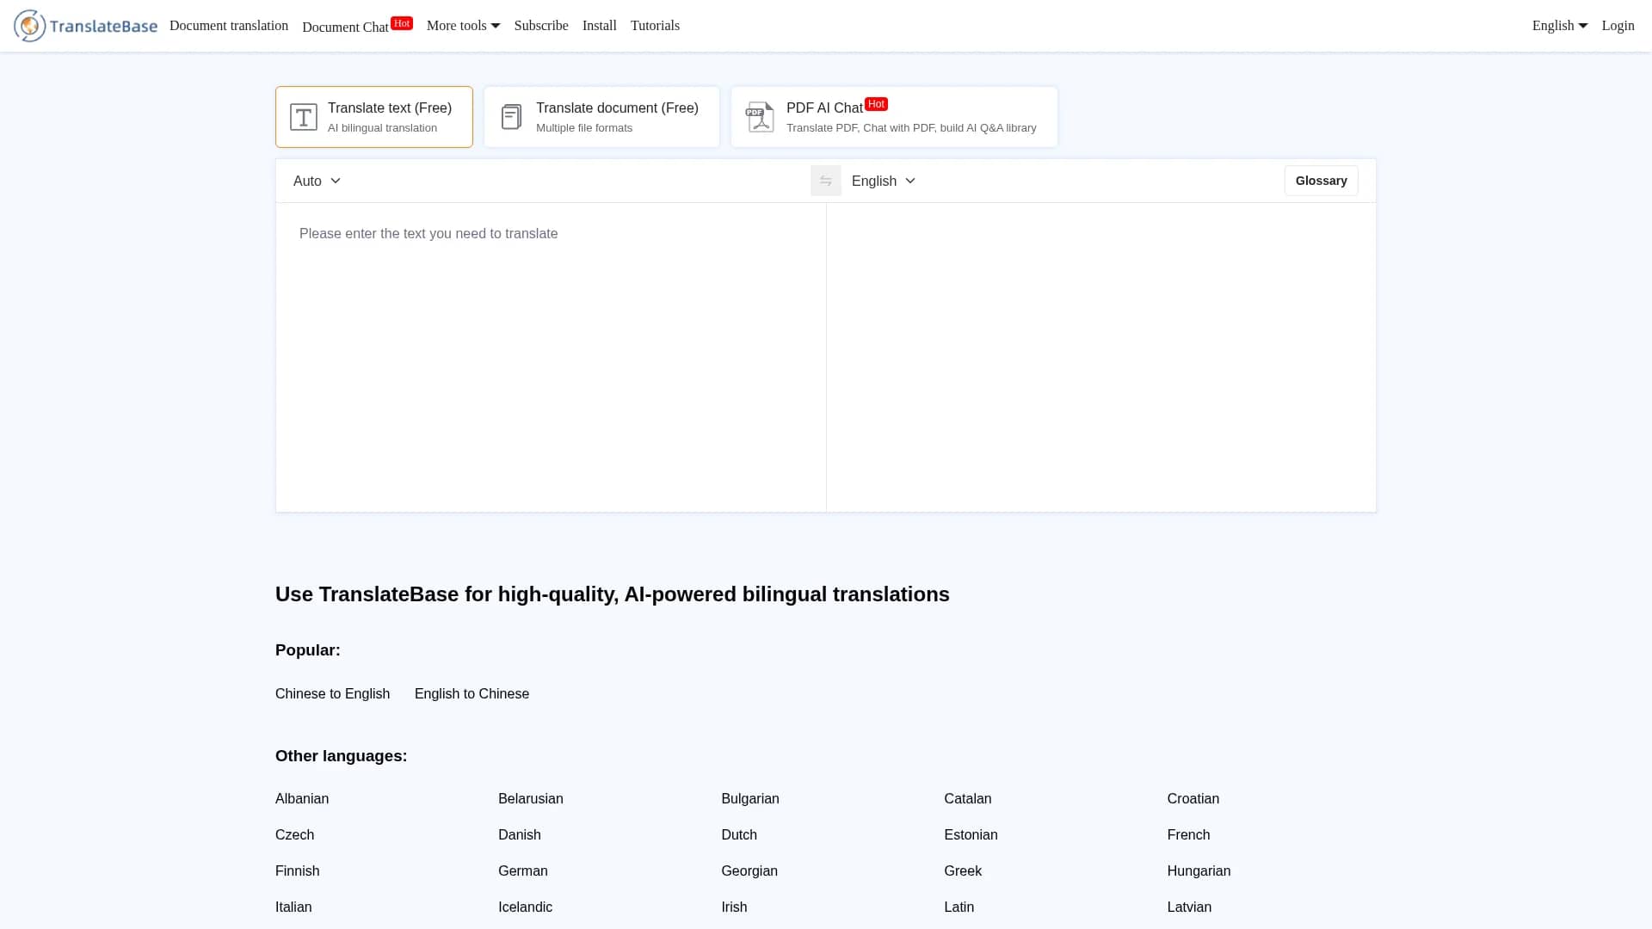Viewport: 1652px width, 929px height.
Task: Choose Hungarian language link
Action: [1199, 871]
